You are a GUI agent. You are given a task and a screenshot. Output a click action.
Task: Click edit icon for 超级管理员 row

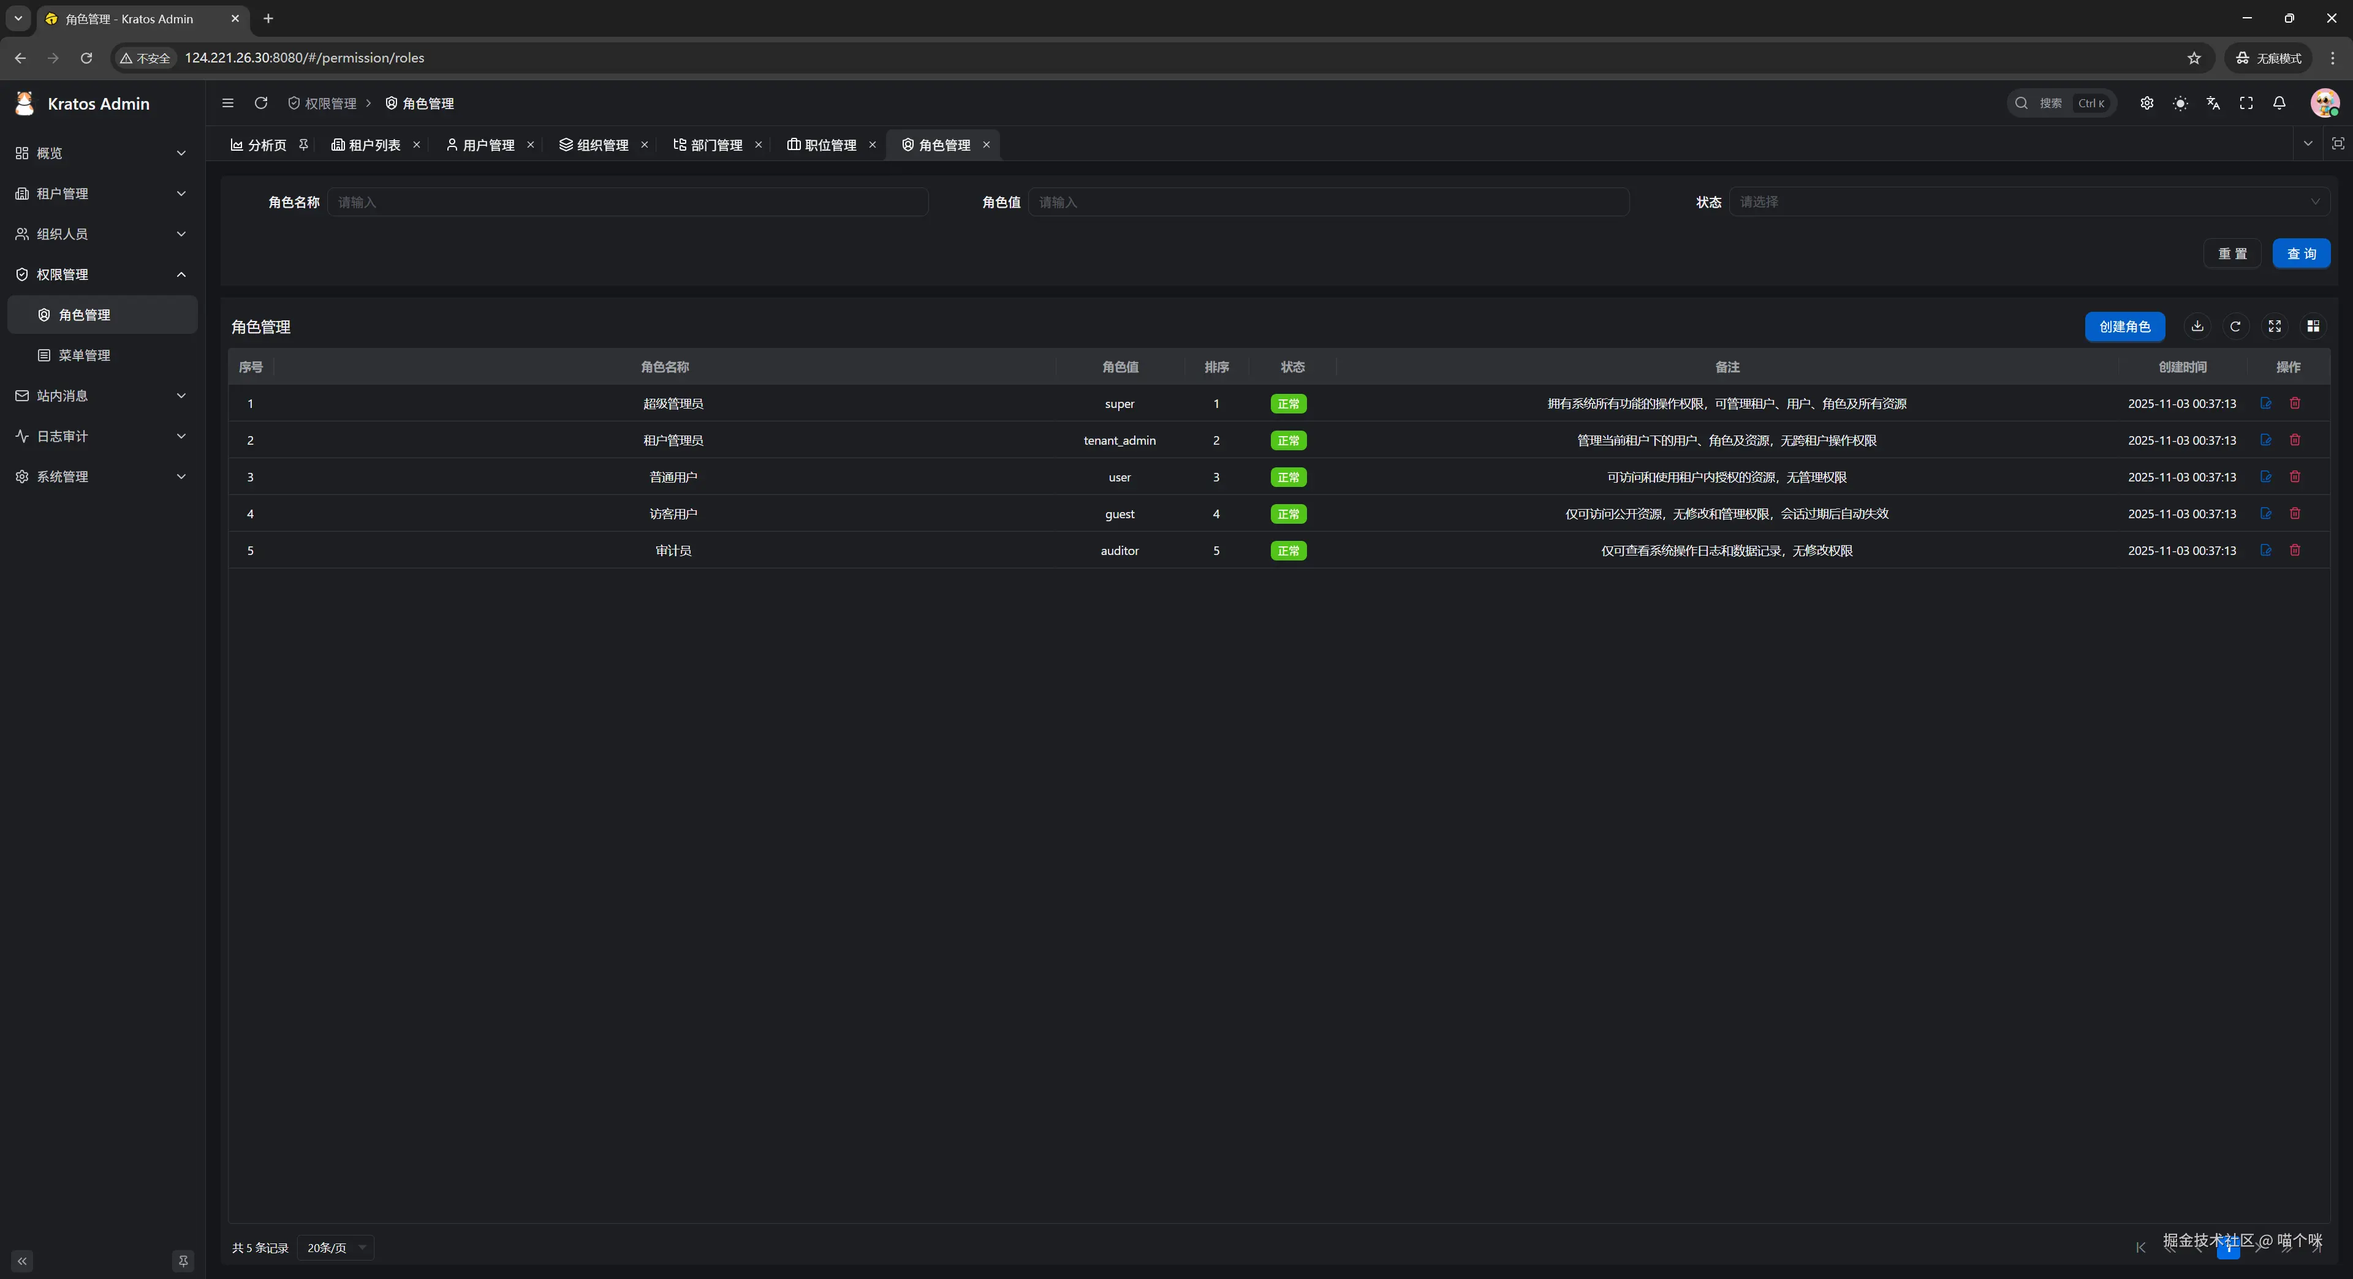click(x=2265, y=402)
